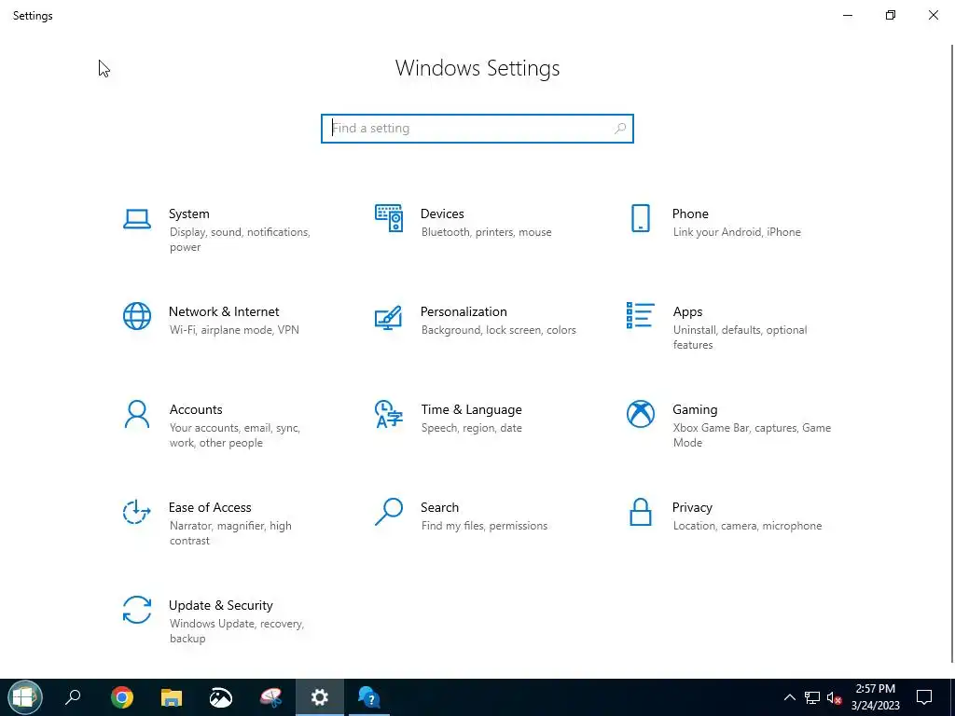Click the Find a setting search field
Viewport: 955px width, 716px height.
(x=477, y=129)
